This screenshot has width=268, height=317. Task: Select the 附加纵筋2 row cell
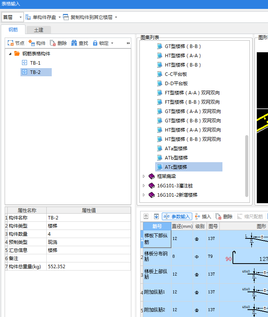point(157,310)
